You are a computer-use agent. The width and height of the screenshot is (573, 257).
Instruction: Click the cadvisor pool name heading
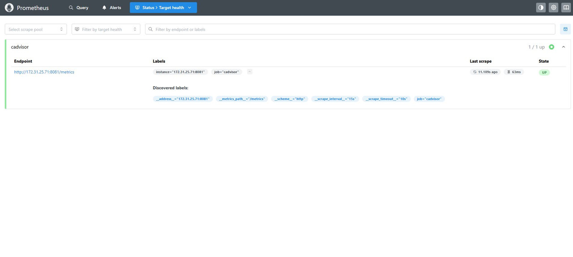pos(20,47)
